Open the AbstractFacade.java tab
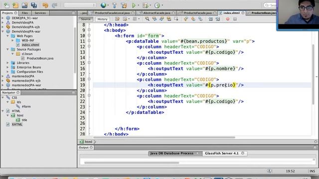 (x=157, y=13)
